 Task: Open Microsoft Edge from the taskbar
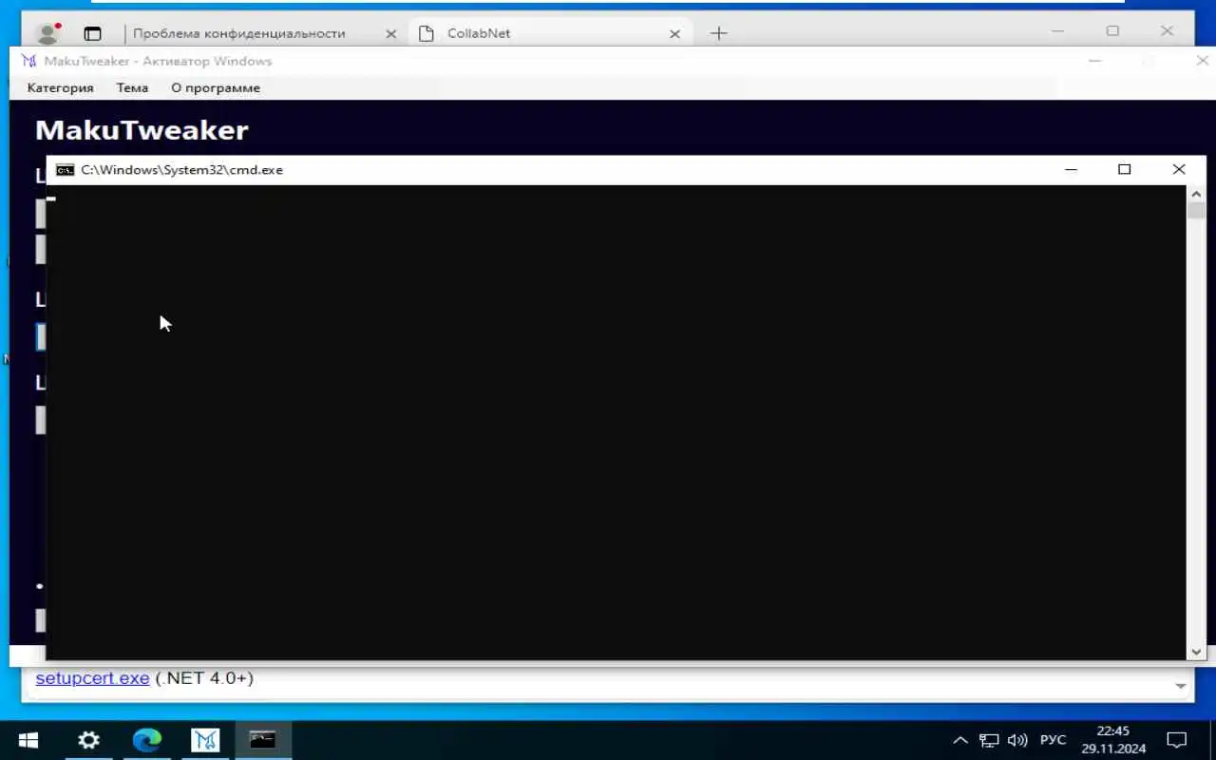(146, 740)
